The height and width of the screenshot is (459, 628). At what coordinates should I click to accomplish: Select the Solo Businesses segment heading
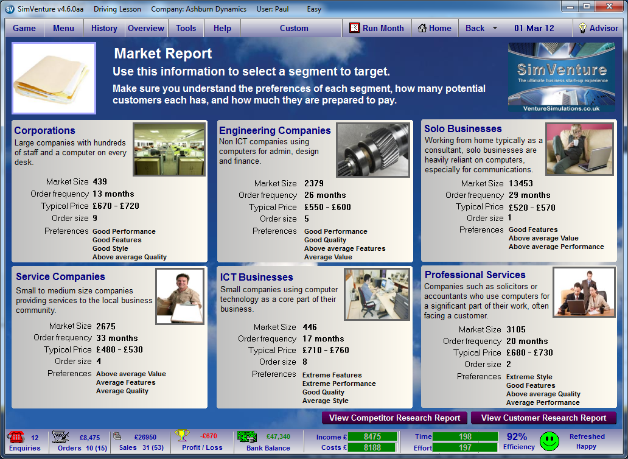coord(463,128)
